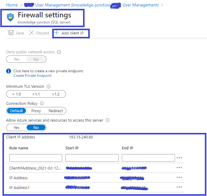Image resolution: width=207 pixels, height=196 pixels.
Task: Click the knowledge-junction (SQL server) subtitle
Action: pos(44,22)
